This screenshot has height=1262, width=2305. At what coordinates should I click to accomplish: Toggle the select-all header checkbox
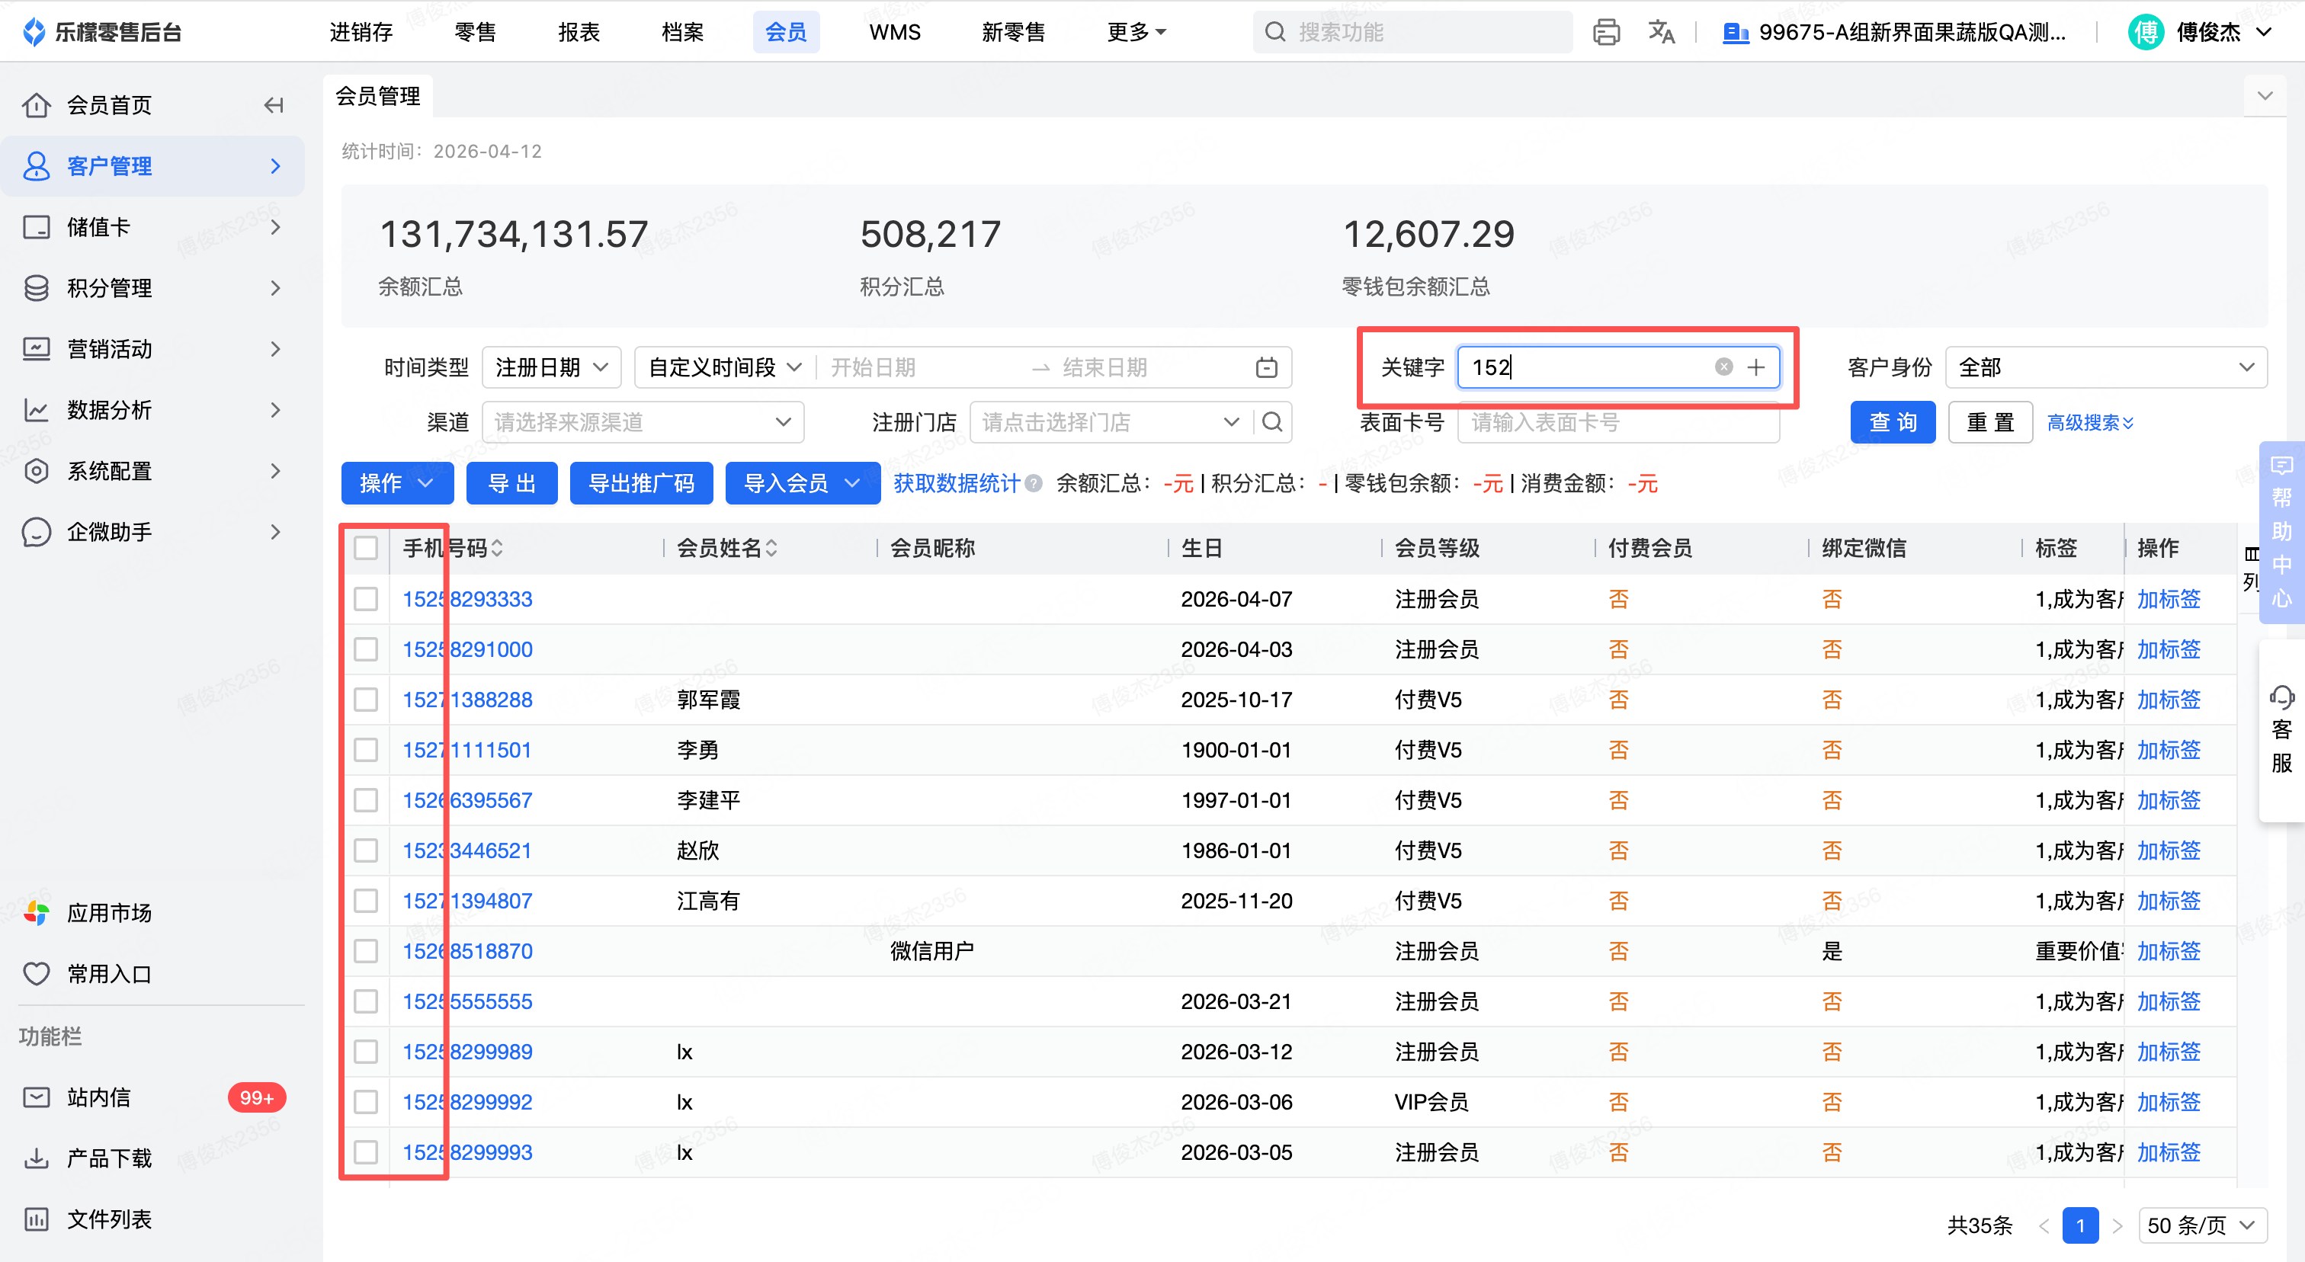tap(365, 548)
